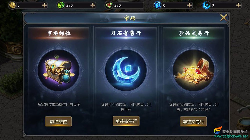Screen dimensions: 250x140
Task: Click the treasure chest market stall image
Action: [x=58, y=70]
